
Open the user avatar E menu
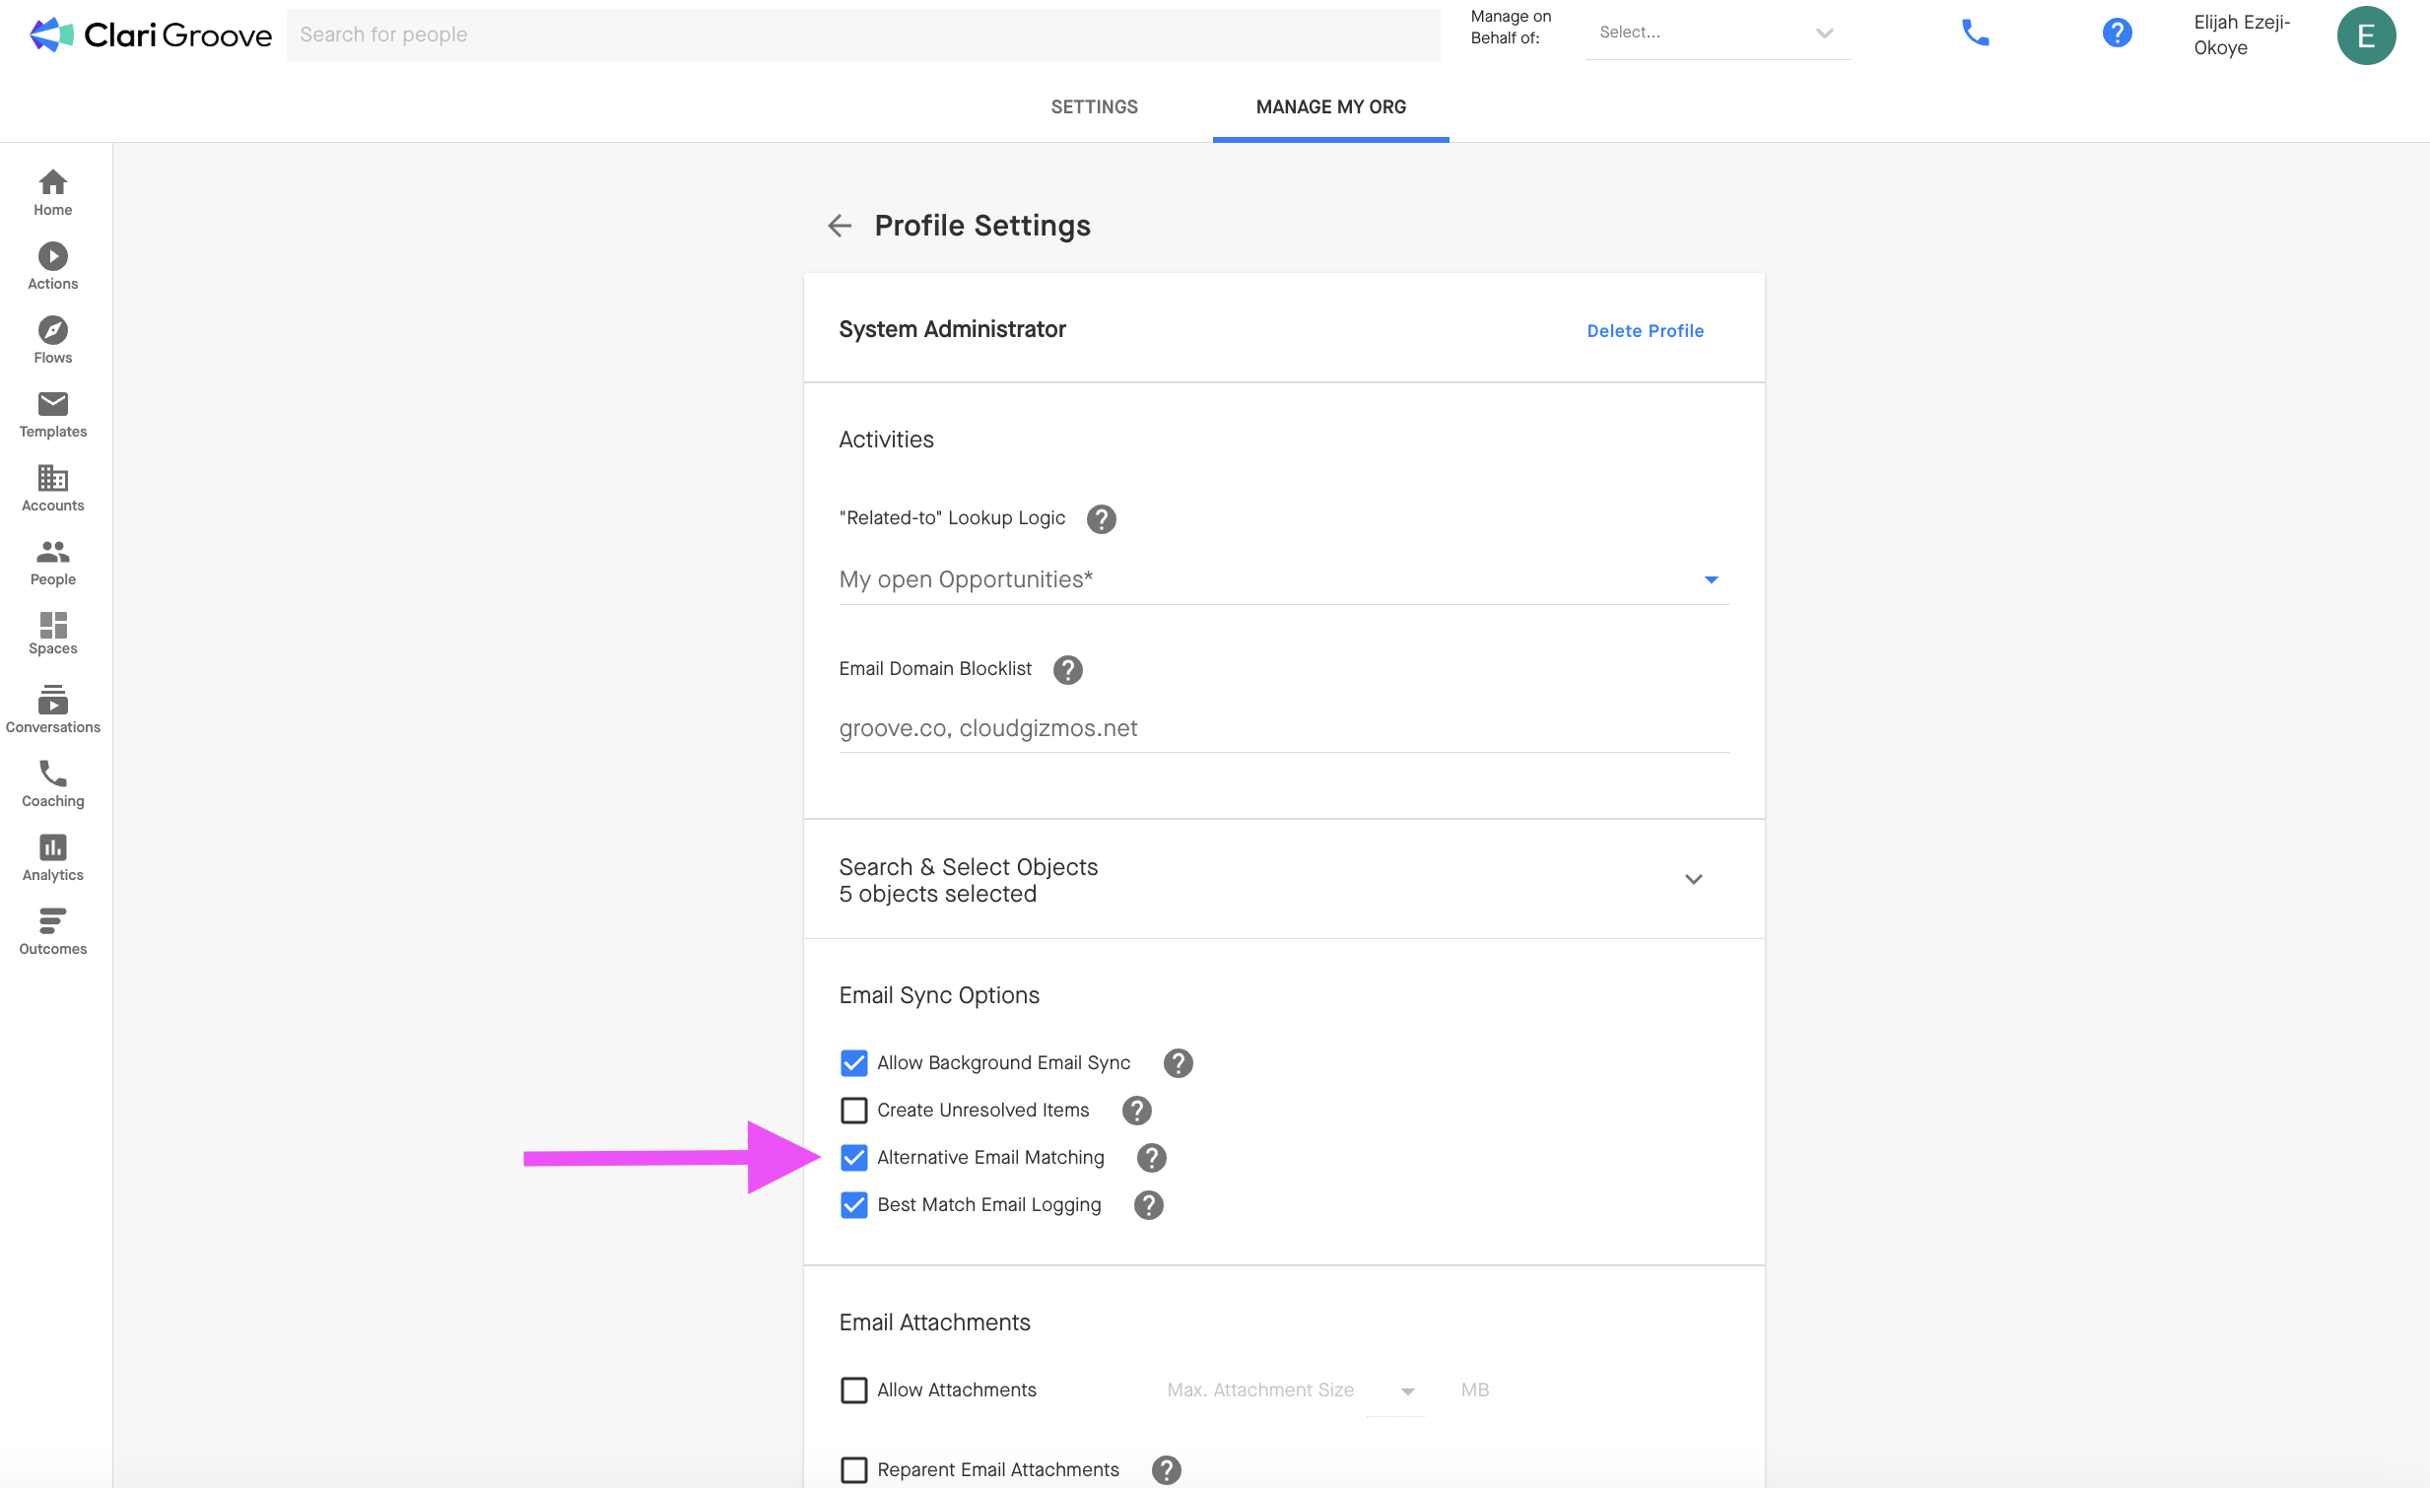pyautogui.click(x=2366, y=35)
